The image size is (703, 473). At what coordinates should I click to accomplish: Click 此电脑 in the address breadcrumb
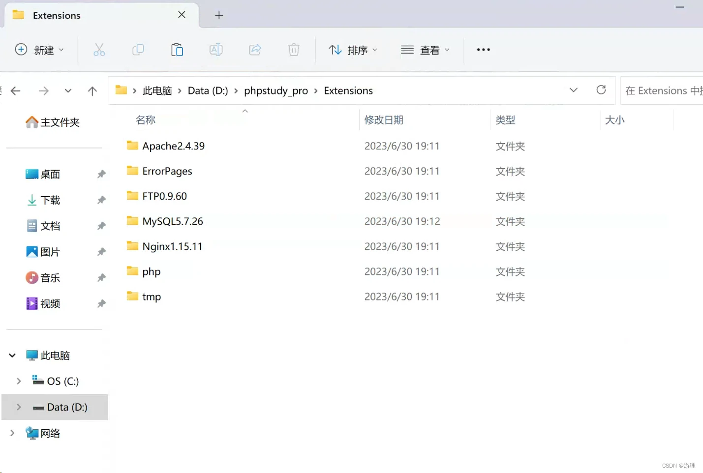click(x=157, y=90)
